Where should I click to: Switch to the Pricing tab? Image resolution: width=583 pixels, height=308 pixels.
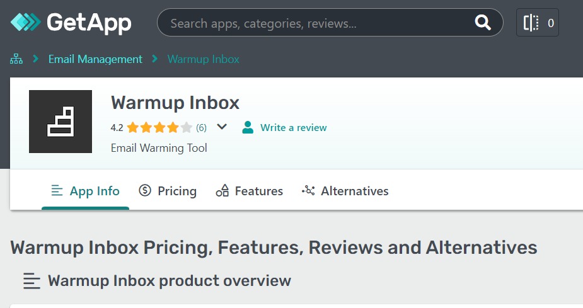click(167, 191)
